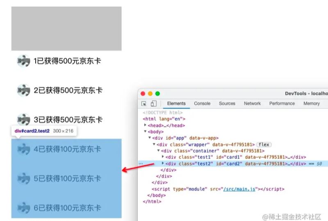Image resolution: width=328 pixels, height=221 pixels.
Task: Expand the card2 div arrow
Action: 163,164
